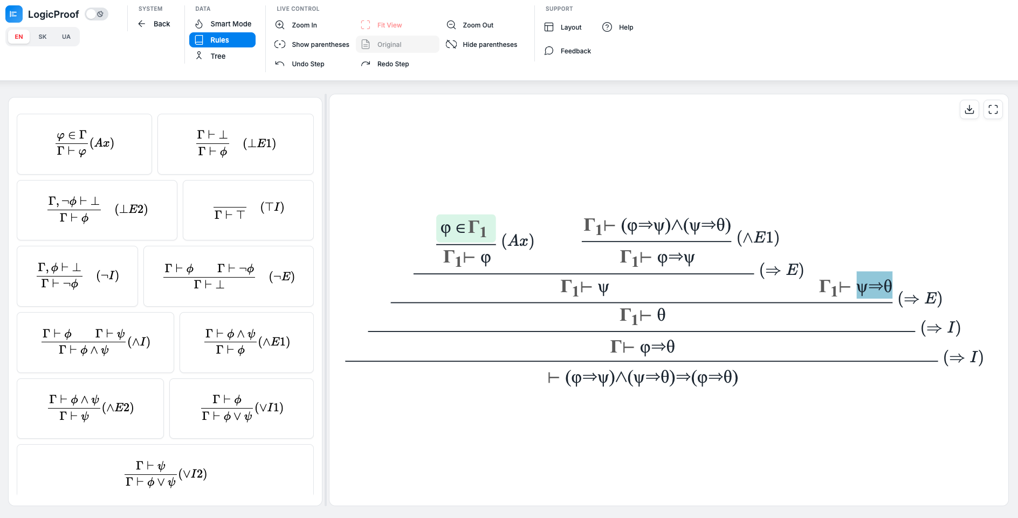Screen dimensions: 1018x518
Task: Choose the (∧I) rule card
Action: [x=95, y=342]
